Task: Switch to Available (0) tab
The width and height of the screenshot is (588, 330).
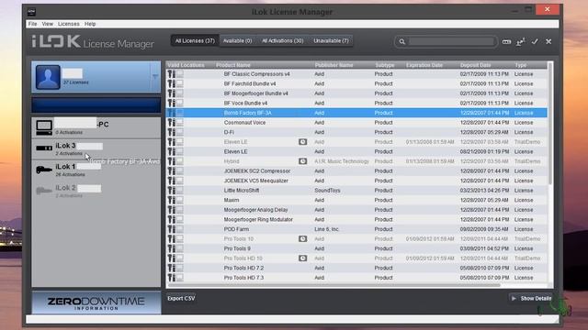Action: coord(237,40)
